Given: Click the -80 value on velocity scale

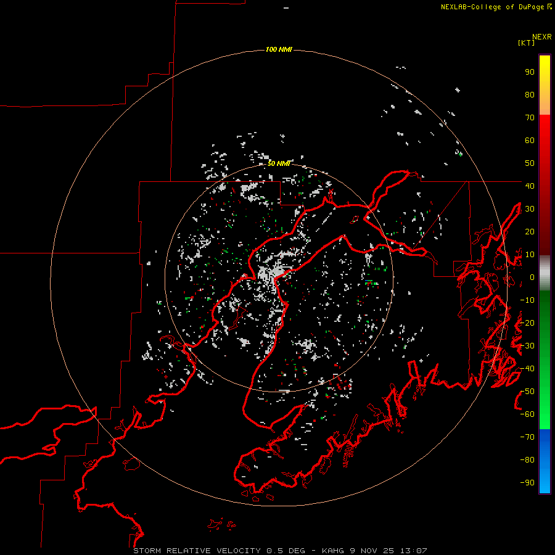Looking at the screenshot, I should pos(527,460).
